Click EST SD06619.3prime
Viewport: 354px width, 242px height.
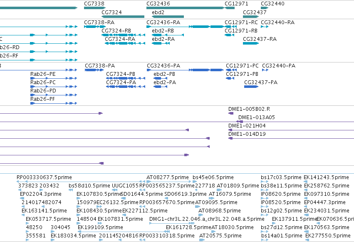tap(186, 194)
